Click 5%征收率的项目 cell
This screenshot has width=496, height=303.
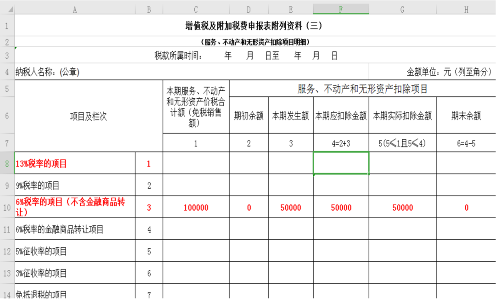coord(75,252)
